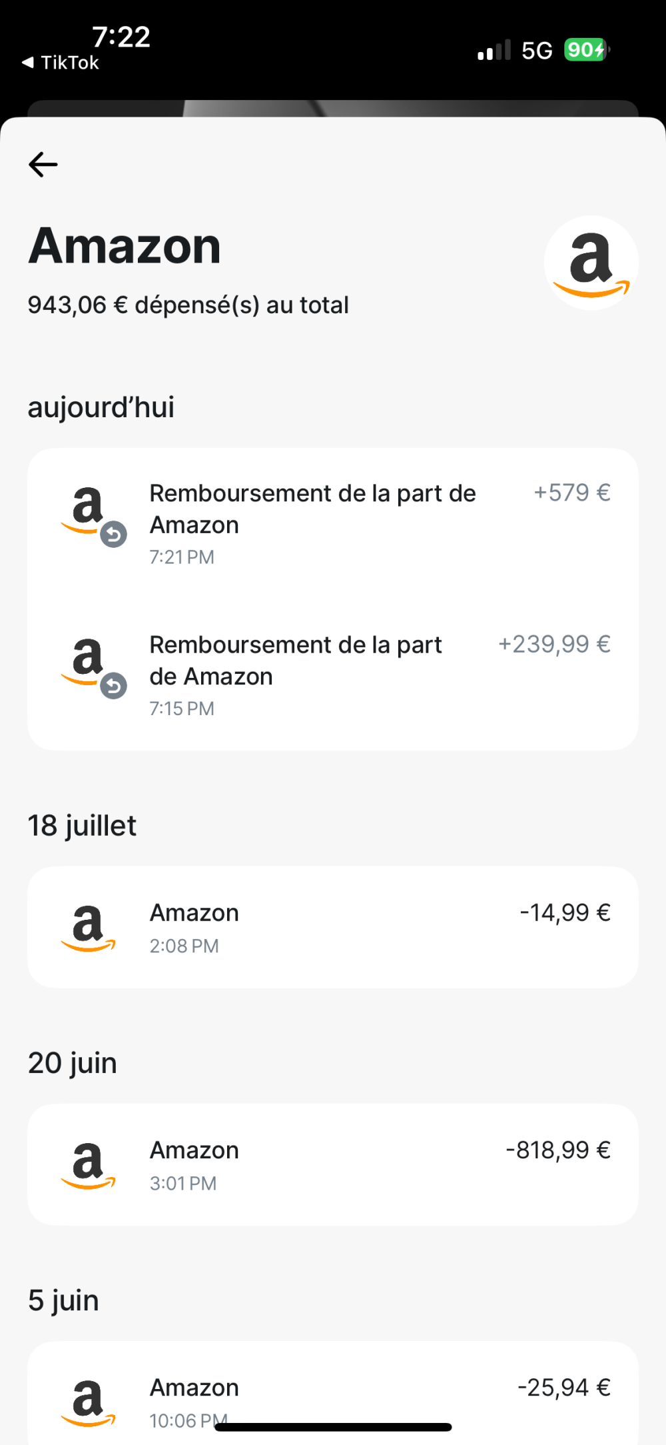Open the +579 € Amazon refund transaction
666x1445 pixels.
(333, 524)
